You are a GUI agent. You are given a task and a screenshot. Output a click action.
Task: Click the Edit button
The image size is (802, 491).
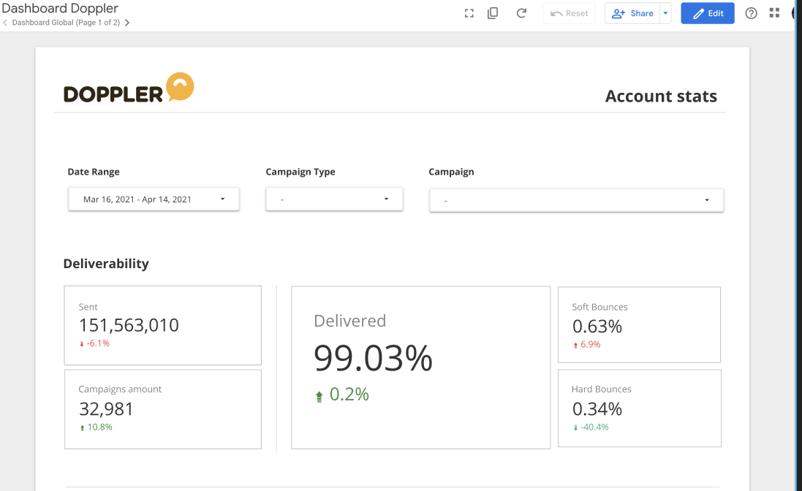pyautogui.click(x=708, y=13)
